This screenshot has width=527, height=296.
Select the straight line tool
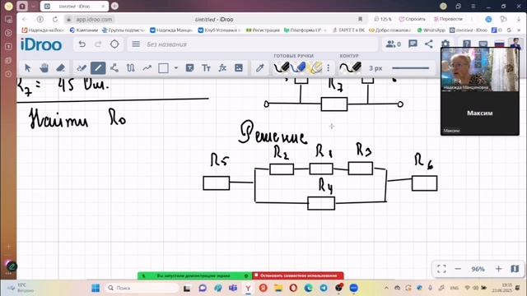(x=98, y=68)
